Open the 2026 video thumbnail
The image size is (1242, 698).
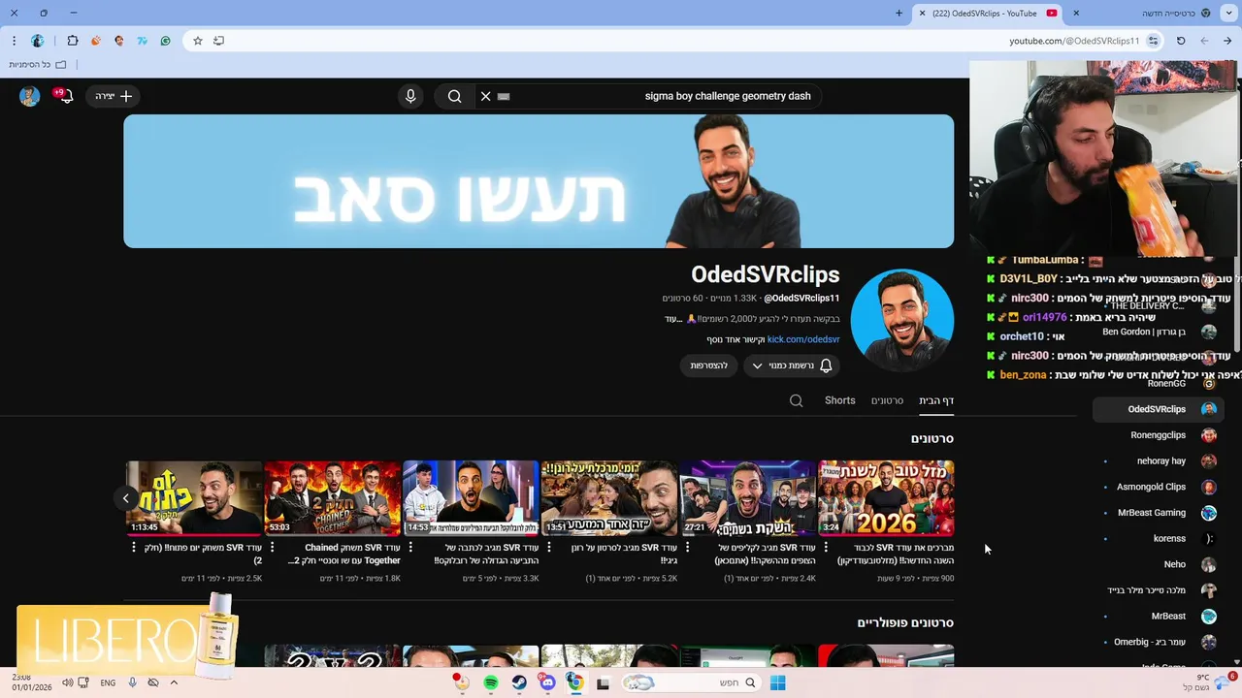[x=886, y=498]
